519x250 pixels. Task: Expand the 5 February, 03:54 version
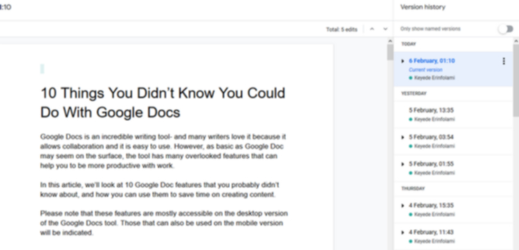[403, 137]
